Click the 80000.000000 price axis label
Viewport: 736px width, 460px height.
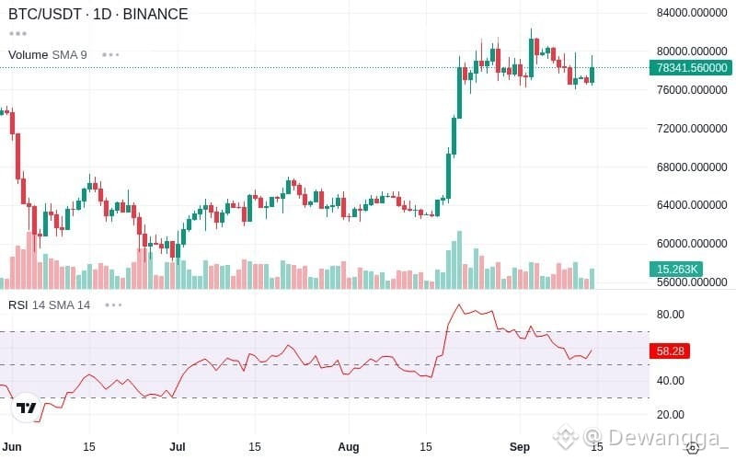pyautogui.click(x=692, y=52)
